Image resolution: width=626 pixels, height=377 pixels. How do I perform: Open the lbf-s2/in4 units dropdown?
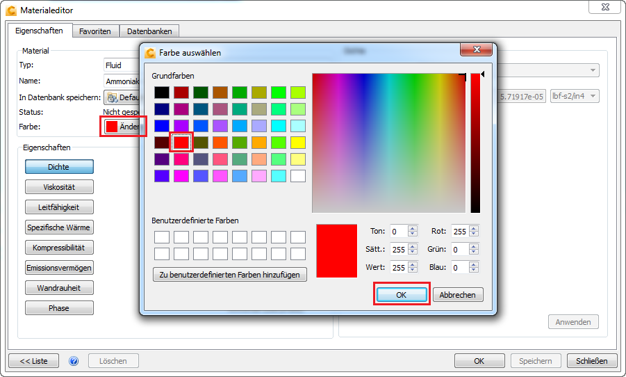575,96
